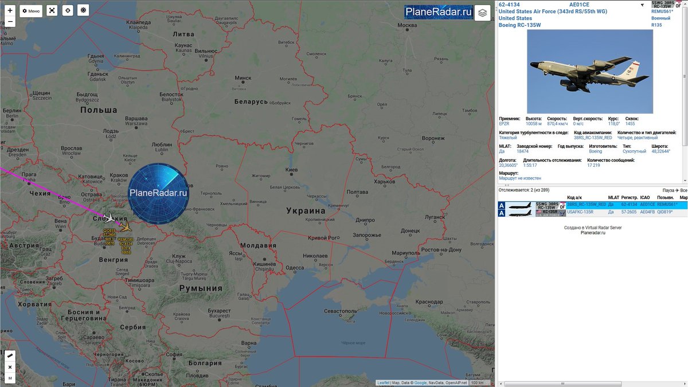Click the Создано в Virtual Radar Server text
The image size is (688, 387).
(x=593, y=228)
